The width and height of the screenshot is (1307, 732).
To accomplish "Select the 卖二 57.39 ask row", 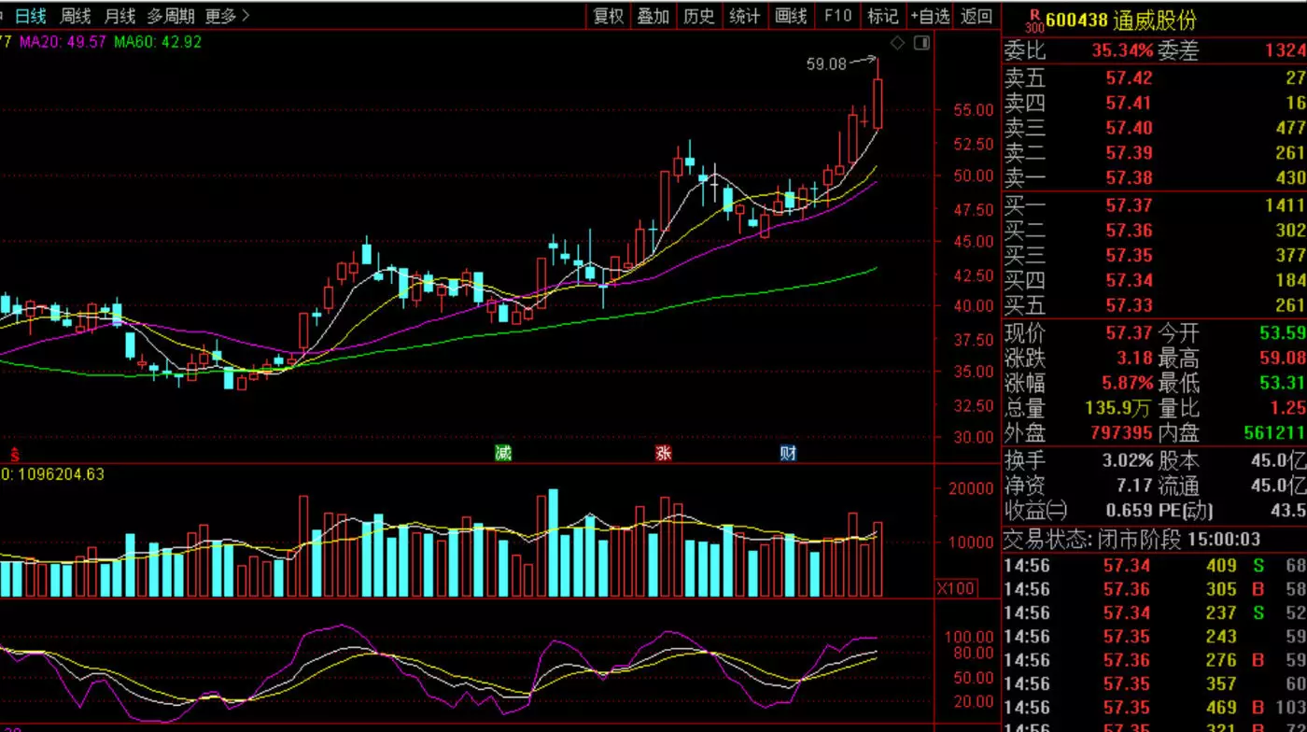I will click(1154, 152).
